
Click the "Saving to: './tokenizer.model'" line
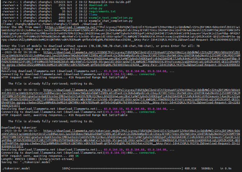27,162
